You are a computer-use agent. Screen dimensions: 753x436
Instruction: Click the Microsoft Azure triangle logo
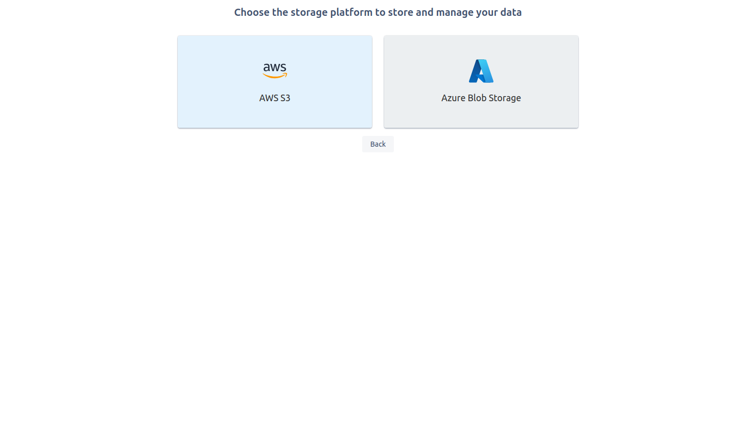pyautogui.click(x=481, y=71)
